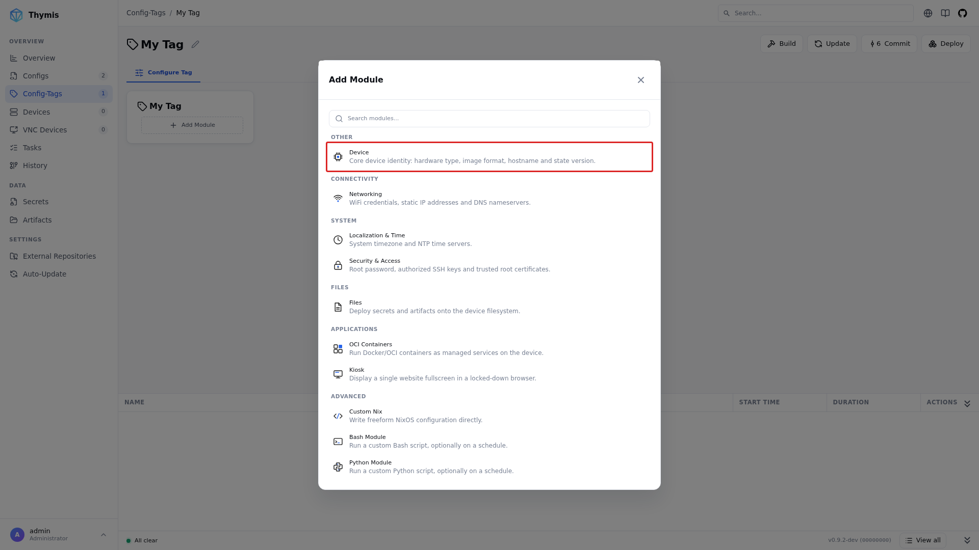Open the Overview sidebar item
The height and width of the screenshot is (550, 979).
tap(59, 58)
